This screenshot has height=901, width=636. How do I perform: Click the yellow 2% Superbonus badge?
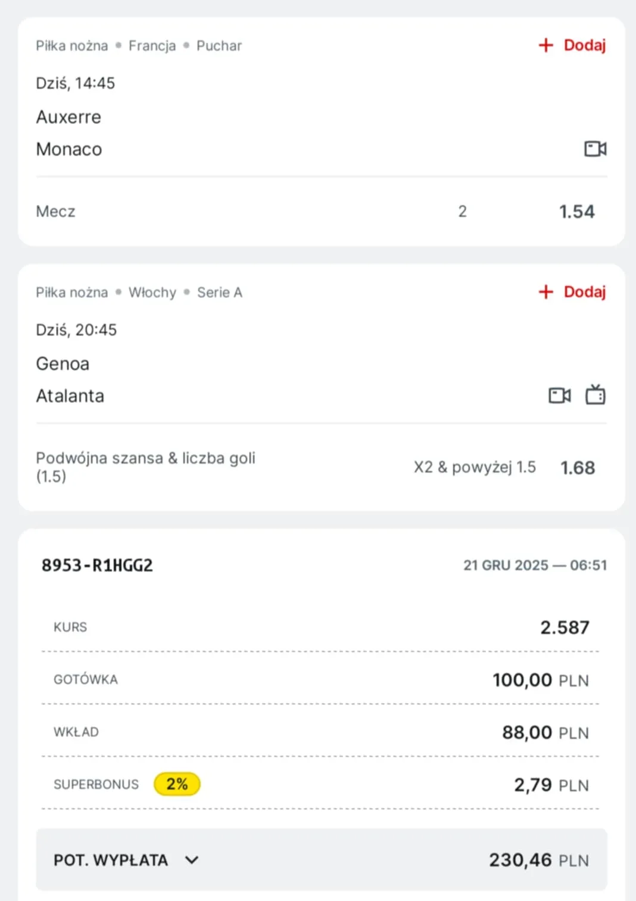(177, 784)
